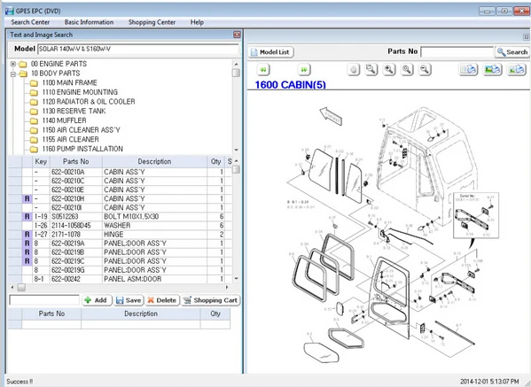The width and height of the screenshot is (531, 387).
Task: Open the Help menu
Action: pyautogui.click(x=197, y=22)
